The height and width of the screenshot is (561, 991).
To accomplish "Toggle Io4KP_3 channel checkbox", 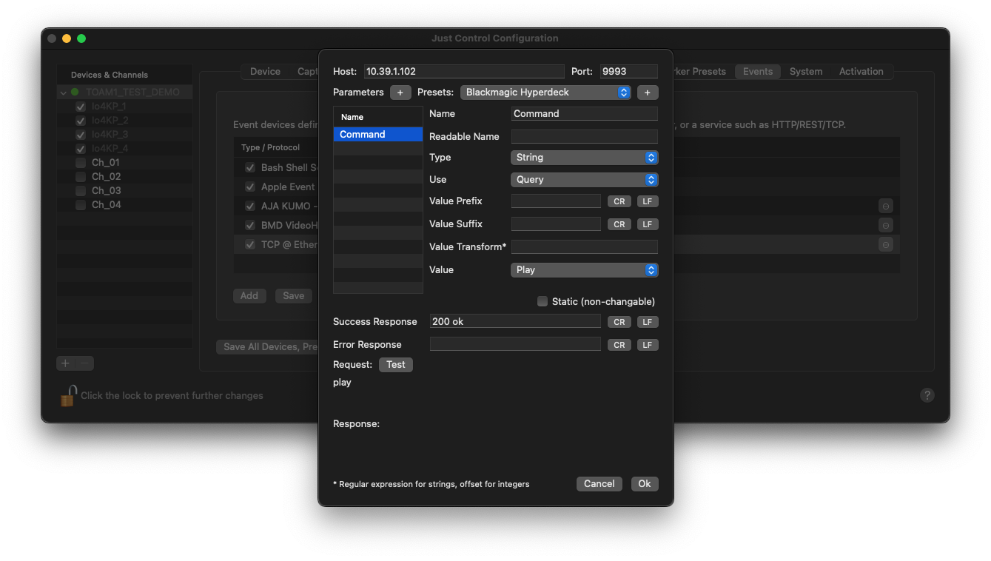I will (81, 135).
